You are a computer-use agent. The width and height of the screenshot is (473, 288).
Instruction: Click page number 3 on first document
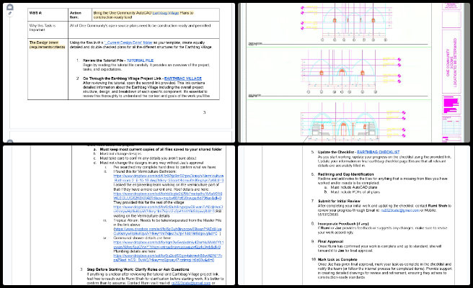[x=204, y=112]
